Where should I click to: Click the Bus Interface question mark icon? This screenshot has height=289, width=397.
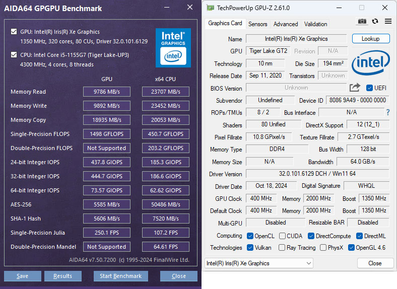[388, 112]
